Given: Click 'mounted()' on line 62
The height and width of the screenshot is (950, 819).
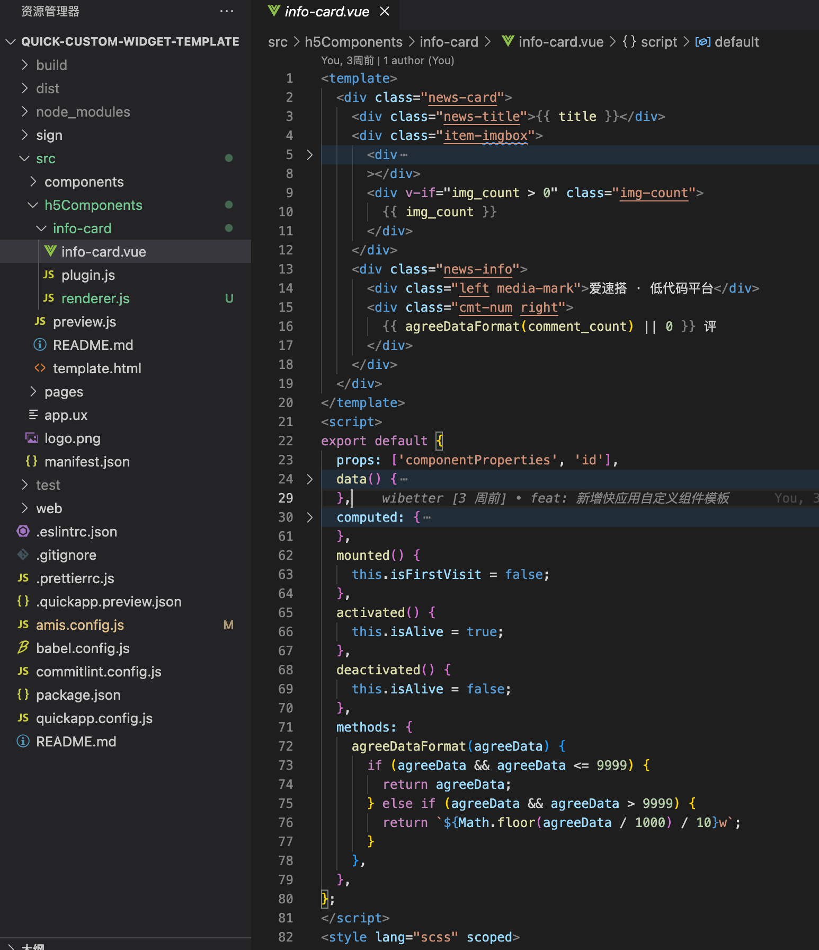Looking at the screenshot, I should 370,556.
